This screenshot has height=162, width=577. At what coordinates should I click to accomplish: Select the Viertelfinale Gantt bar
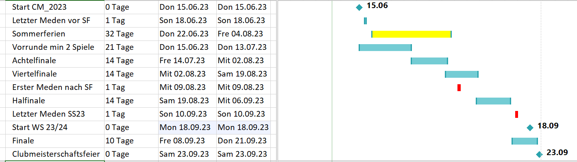pos(462,74)
